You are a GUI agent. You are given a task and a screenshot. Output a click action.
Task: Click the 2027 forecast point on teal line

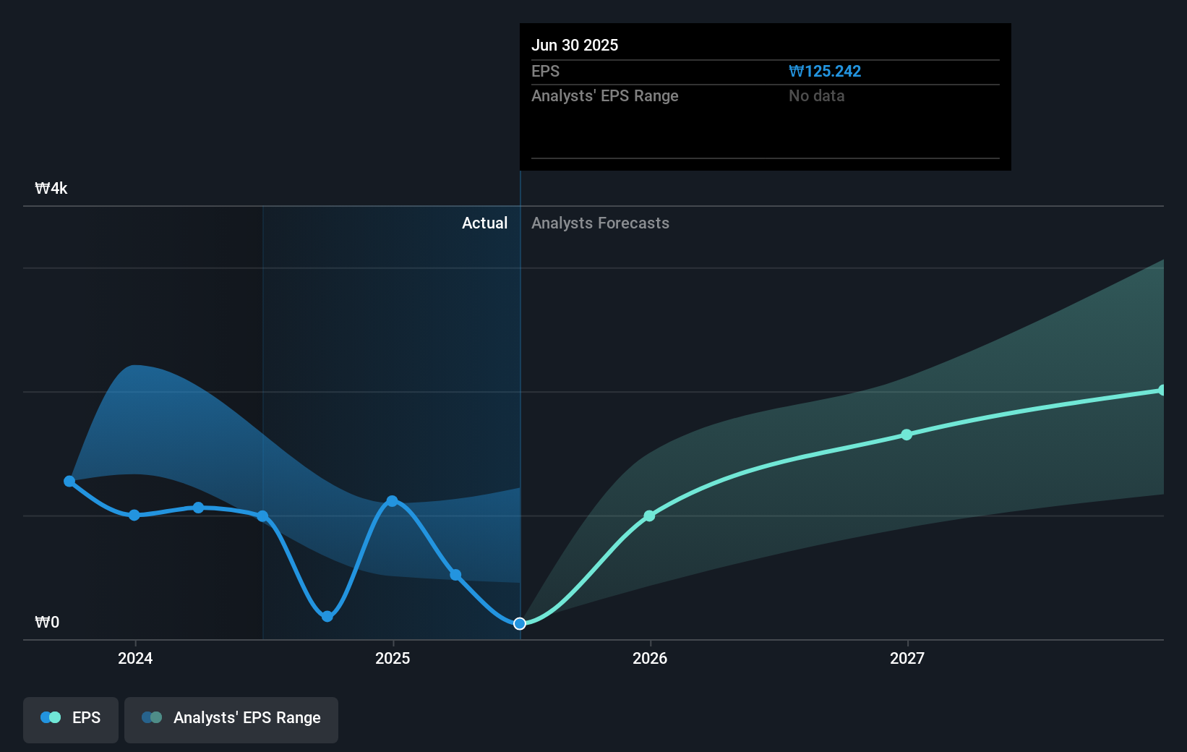[x=906, y=434]
